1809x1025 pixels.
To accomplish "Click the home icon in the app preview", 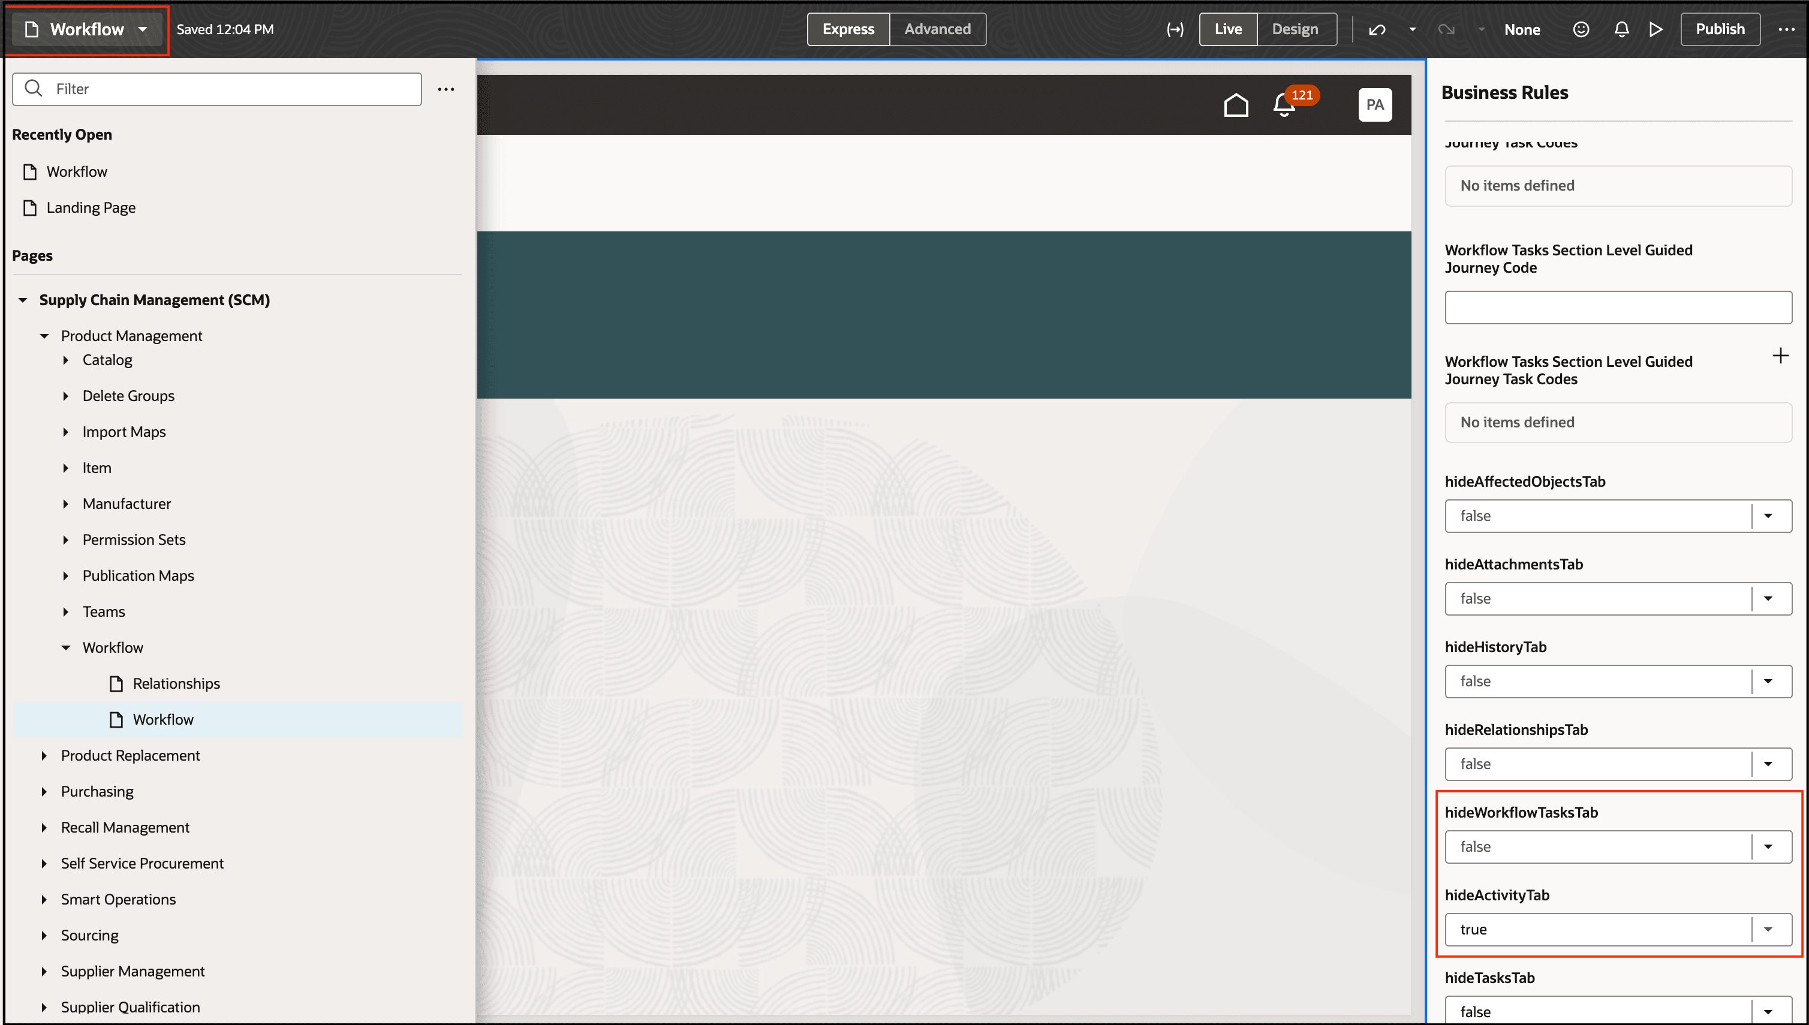I will tap(1236, 104).
